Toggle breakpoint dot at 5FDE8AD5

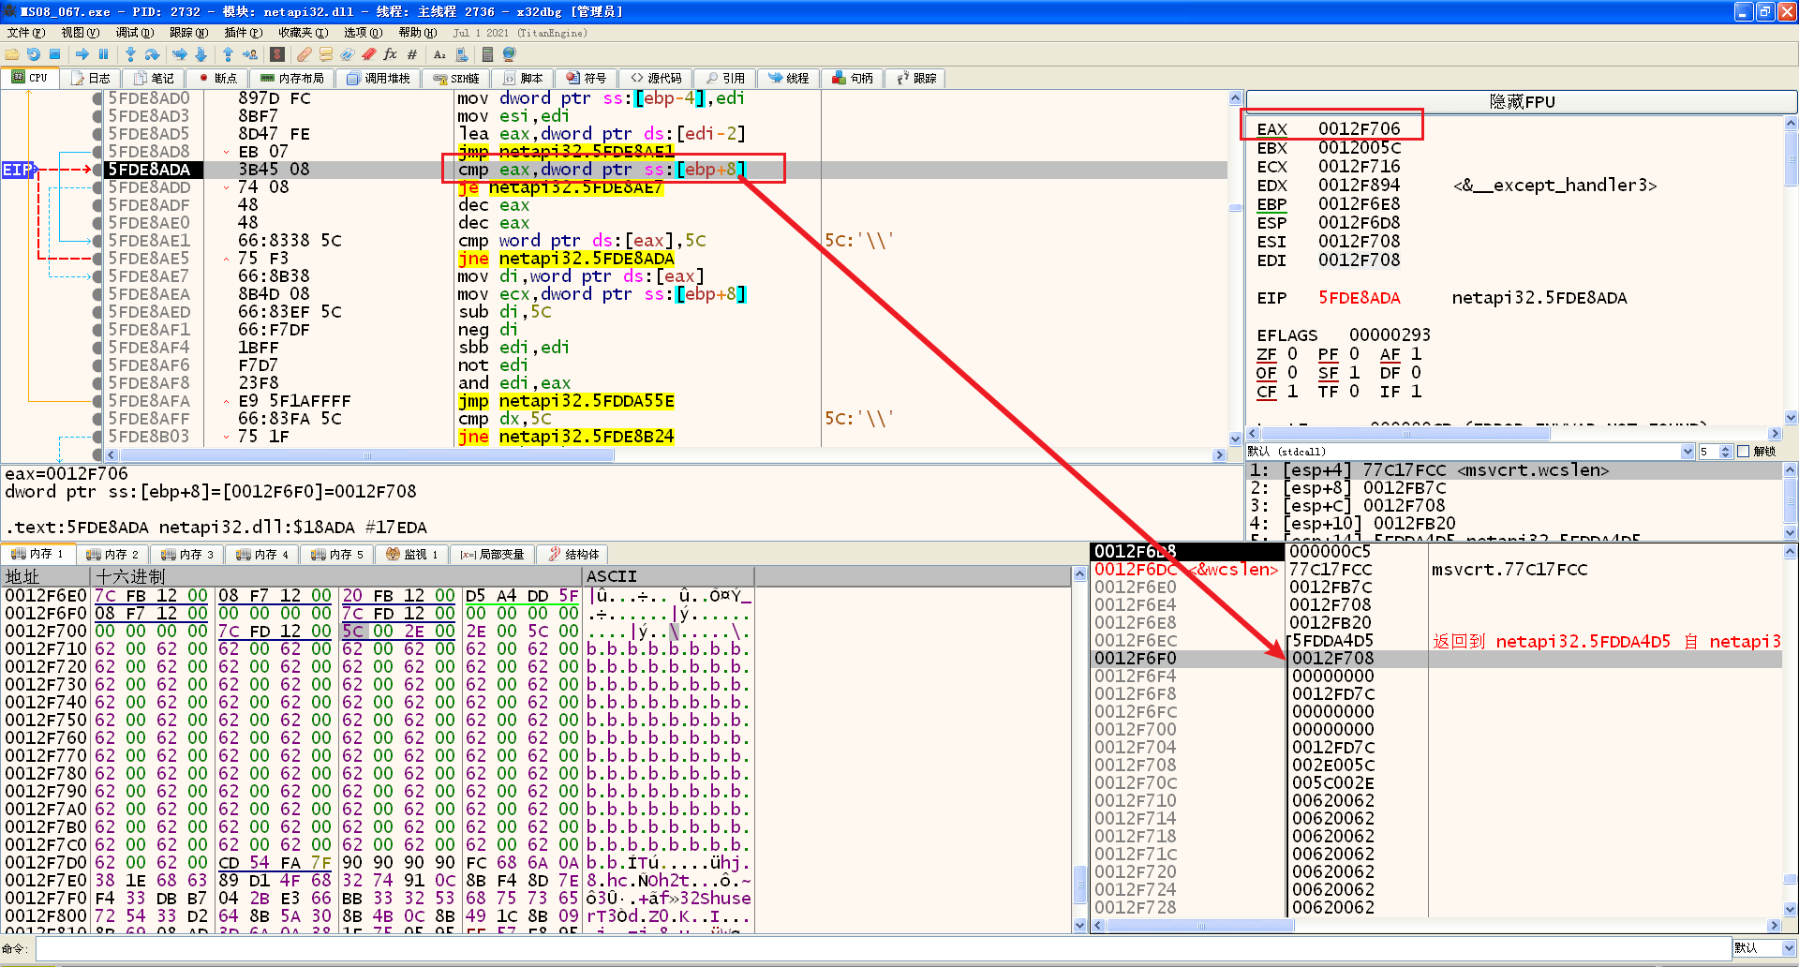97,134
